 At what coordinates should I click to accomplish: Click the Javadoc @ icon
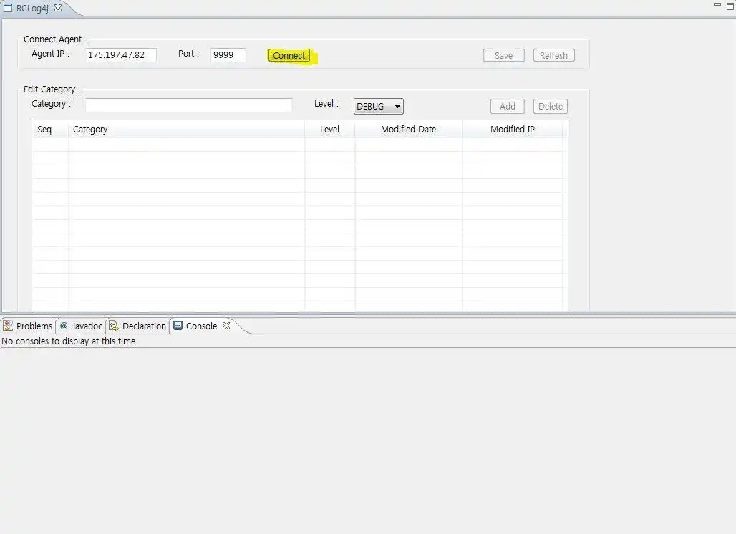point(64,325)
